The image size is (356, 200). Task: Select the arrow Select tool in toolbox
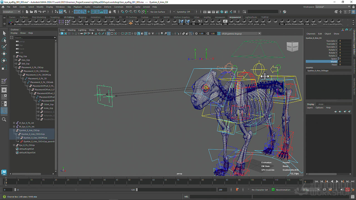tap(4, 33)
